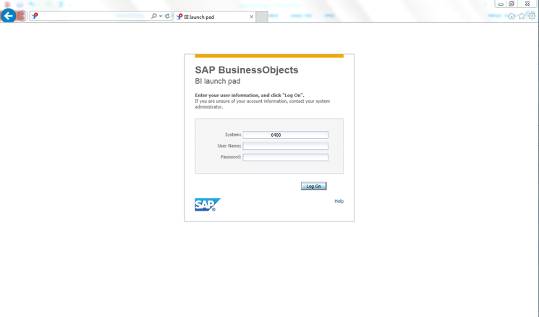Focus the Password field
Image resolution: width=539 pixels, height=317 pixels.
pos(285,158)
